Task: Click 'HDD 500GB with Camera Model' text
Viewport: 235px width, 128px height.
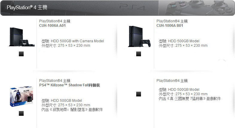Action: click(77, 41)
